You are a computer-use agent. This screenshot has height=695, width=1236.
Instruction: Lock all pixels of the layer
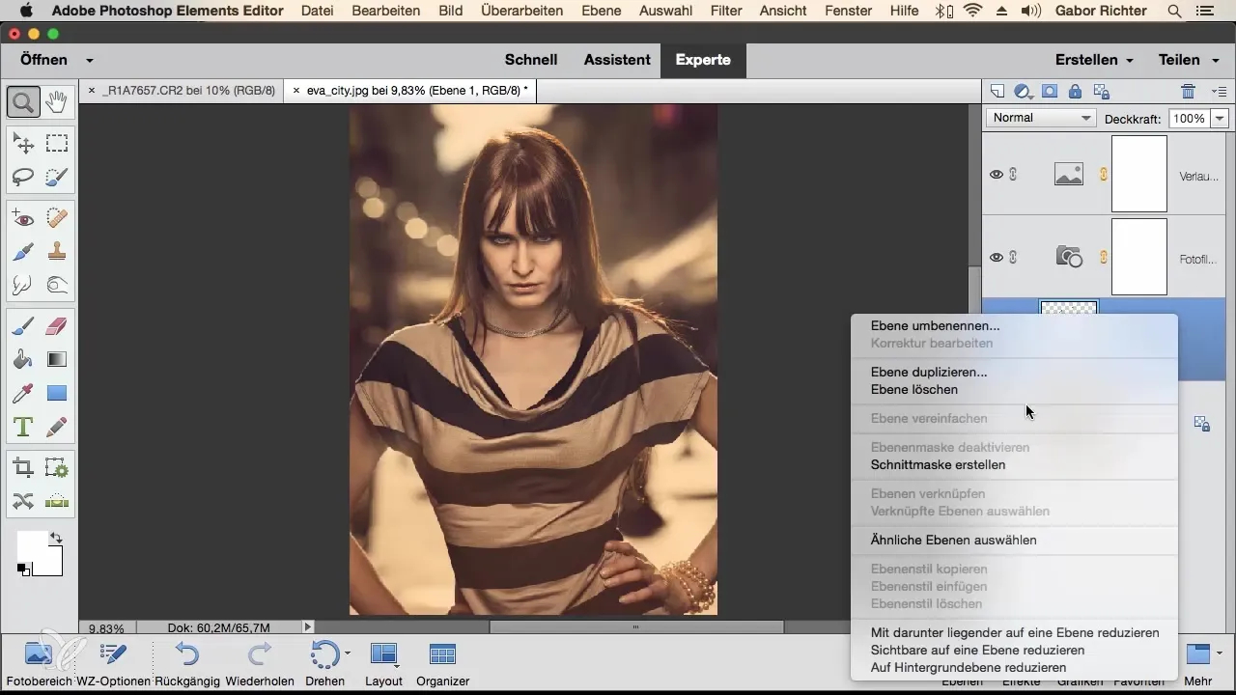(1075, 92)
